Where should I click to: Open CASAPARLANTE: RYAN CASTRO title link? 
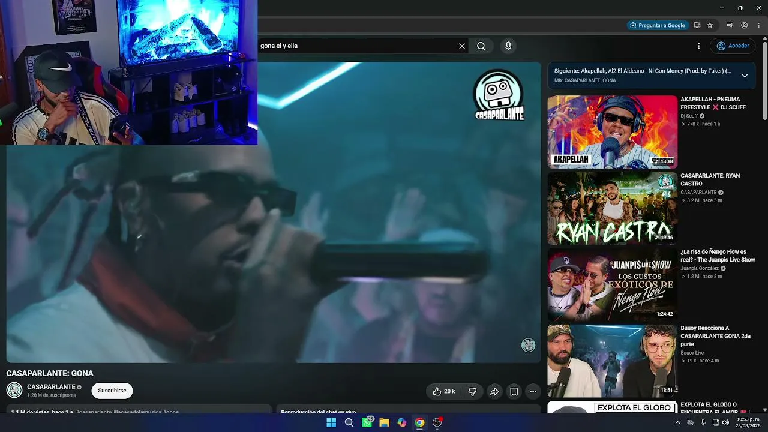click(710, 179)
